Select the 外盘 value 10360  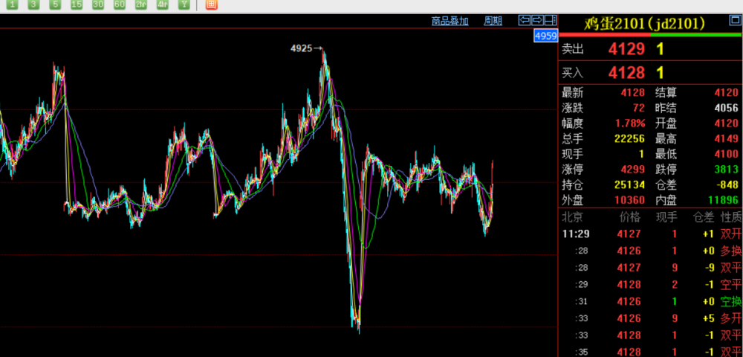630,200
